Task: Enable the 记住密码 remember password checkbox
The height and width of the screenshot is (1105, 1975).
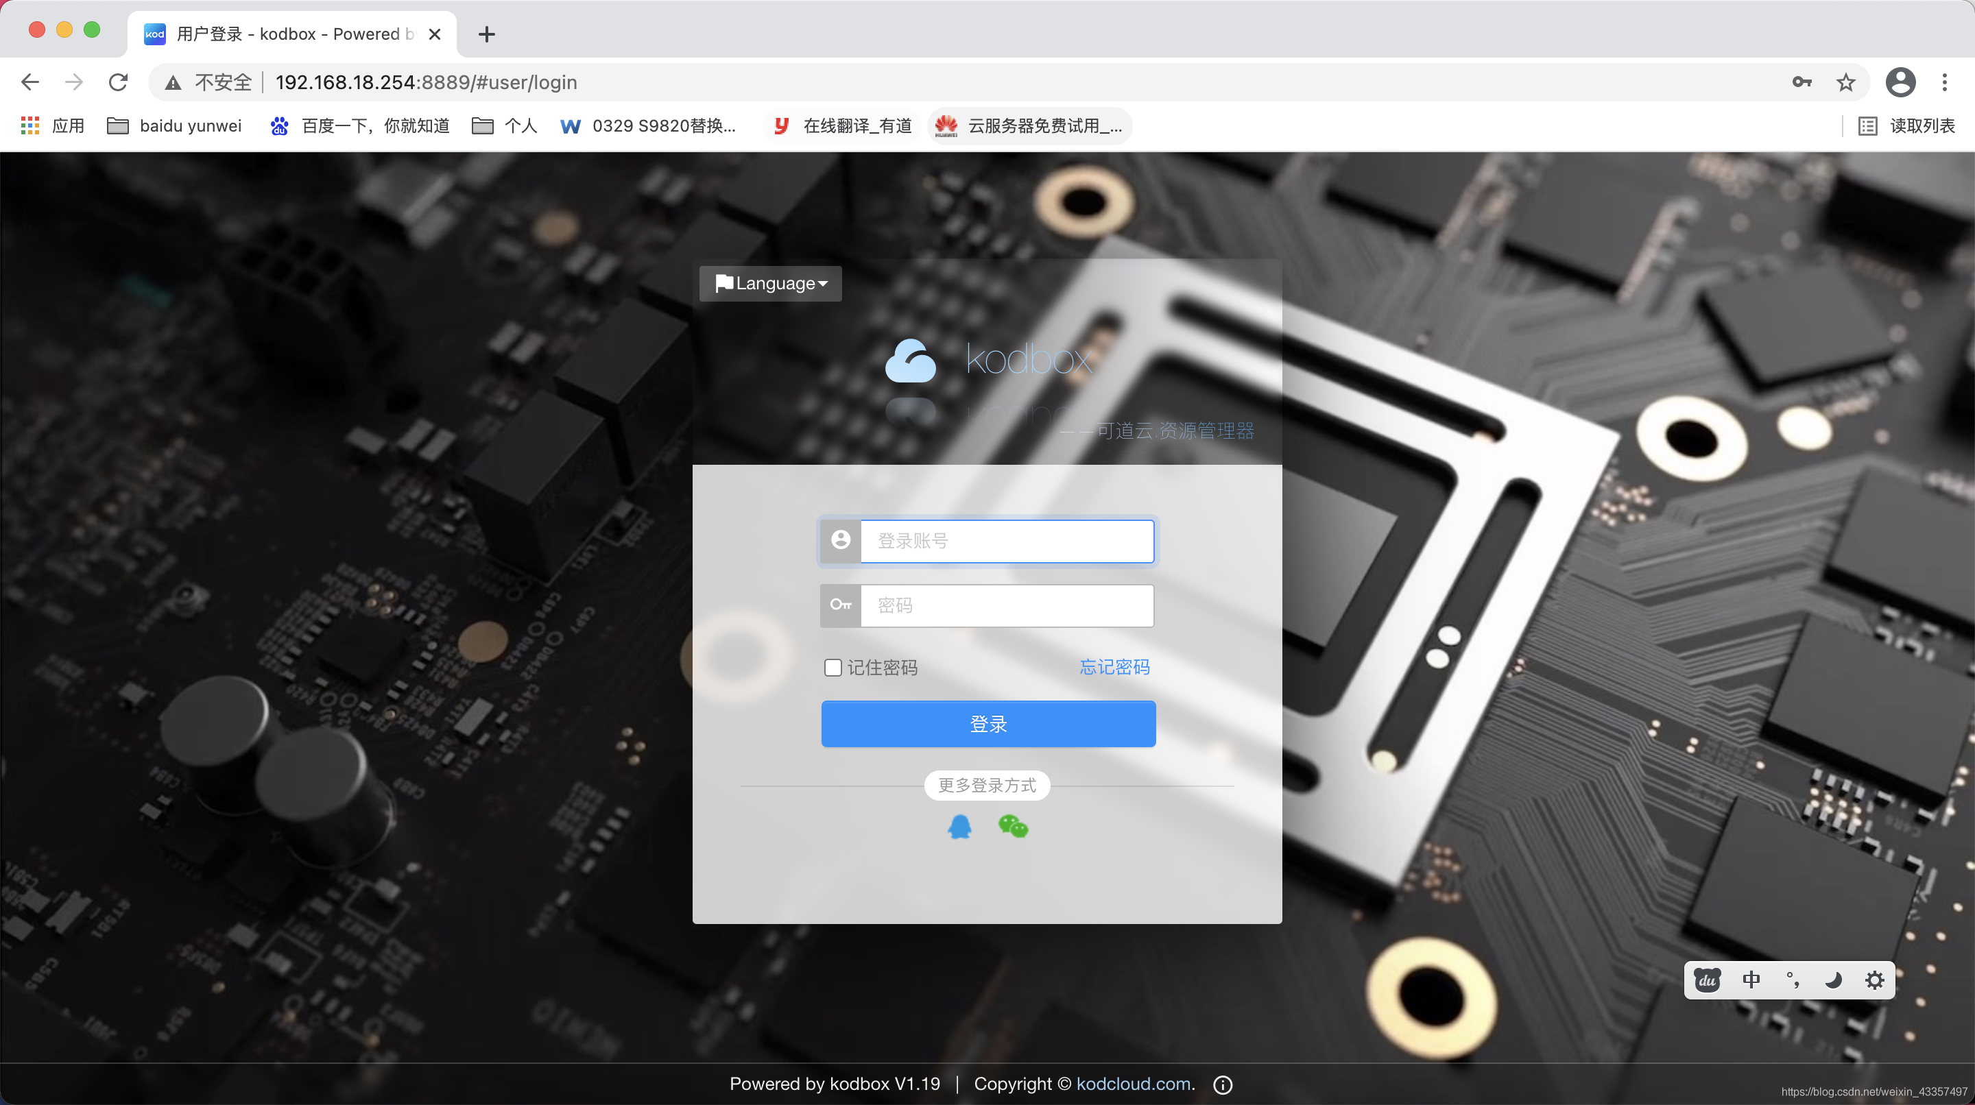Action: click(832, 667)
